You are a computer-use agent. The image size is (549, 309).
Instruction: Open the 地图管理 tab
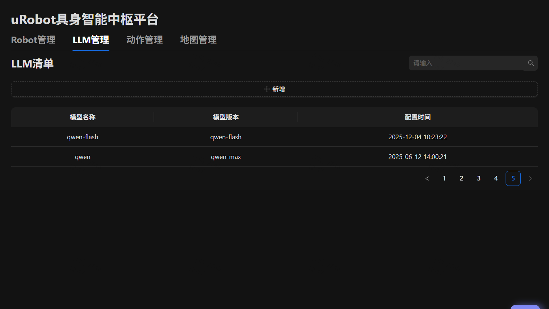(x=198, y=40)
